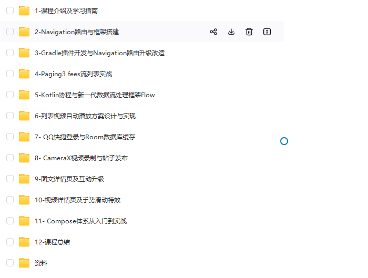This screenshot has width=368, height=278.
Task: Click the share icon for 2-Navigation folder
Action: [x=213, y=32]
